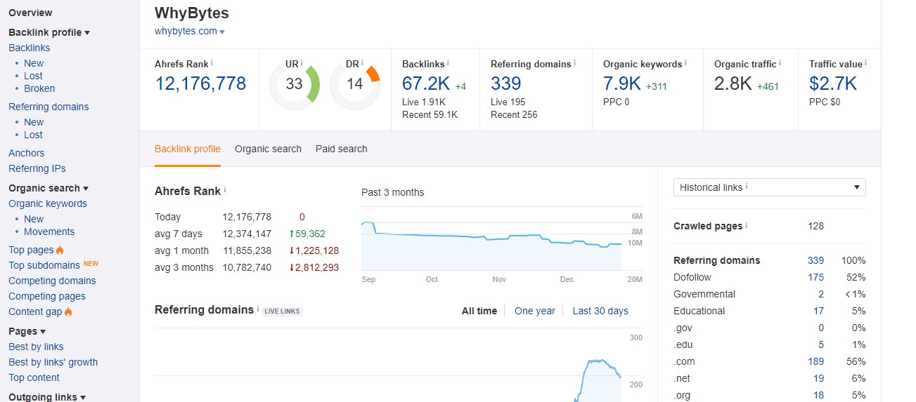
Task: Click the 67.2K backlinks value
Action: point(426,84)
